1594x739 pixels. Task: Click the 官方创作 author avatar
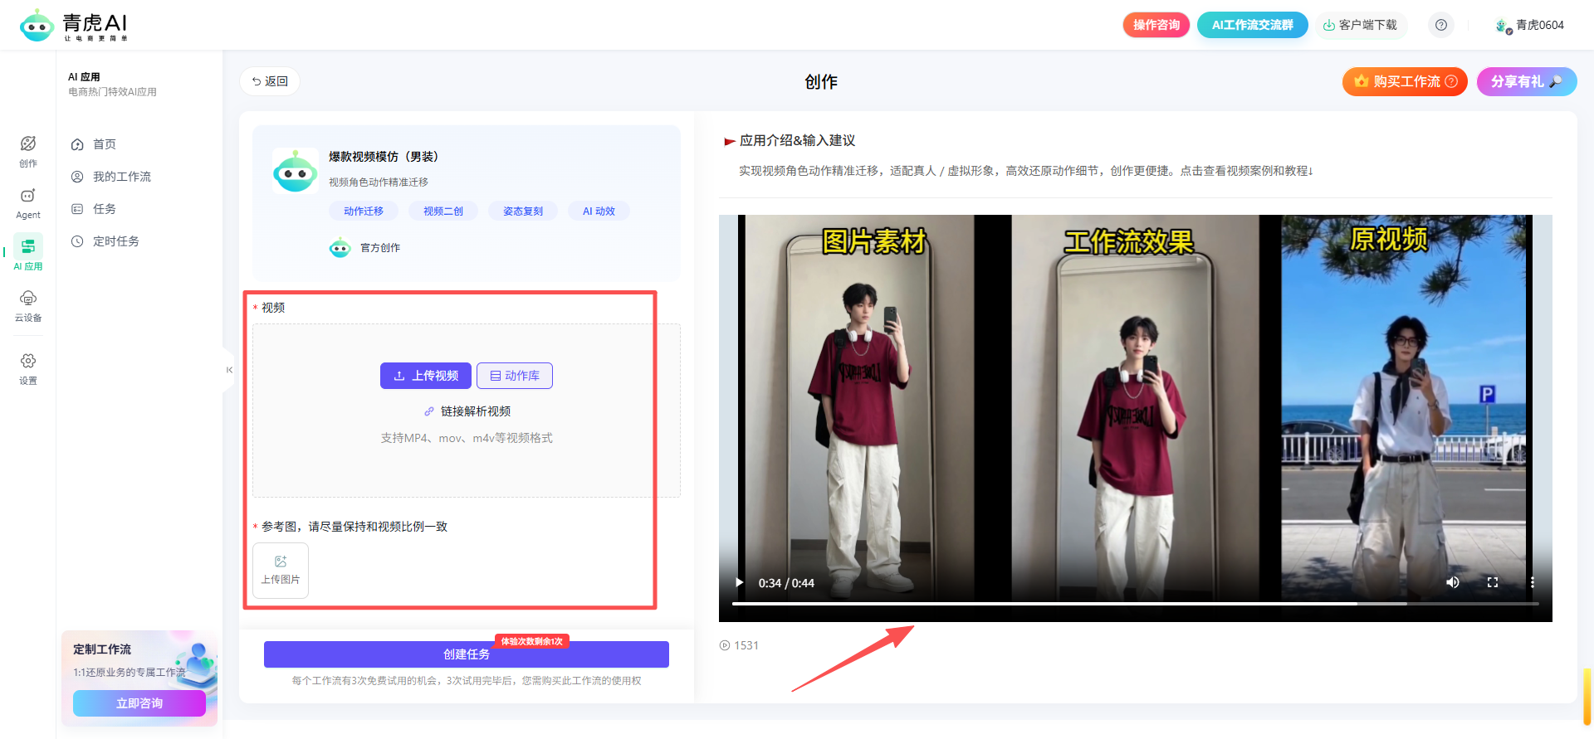click(340, 248)
